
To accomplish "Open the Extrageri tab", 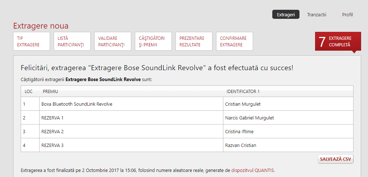I will [x=286, y=15].
